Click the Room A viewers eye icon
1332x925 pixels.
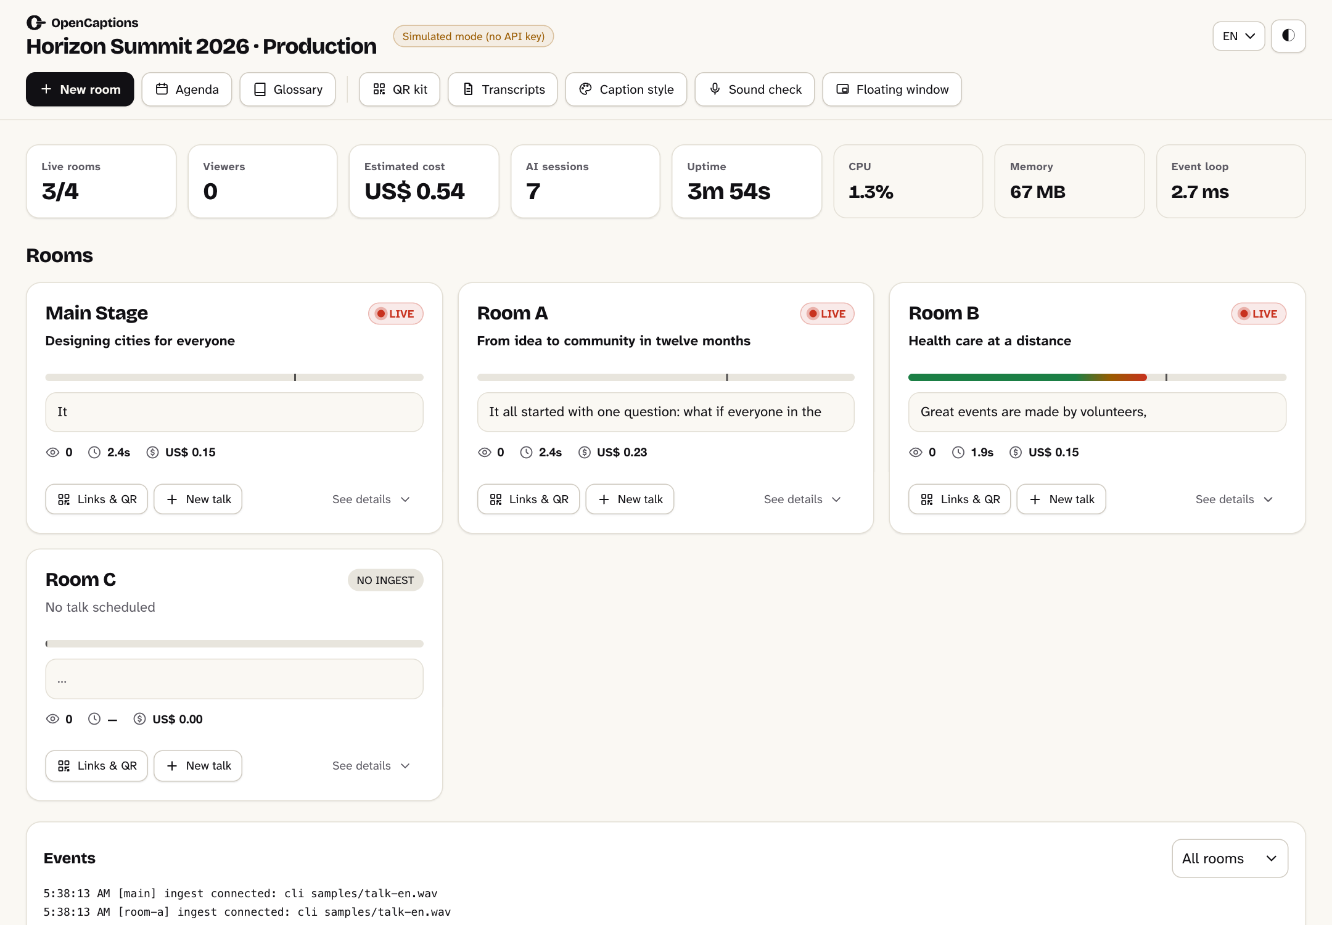484,452
